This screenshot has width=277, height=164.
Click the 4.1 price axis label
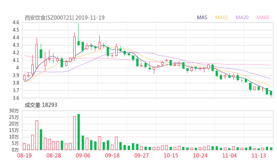point(16,60)
